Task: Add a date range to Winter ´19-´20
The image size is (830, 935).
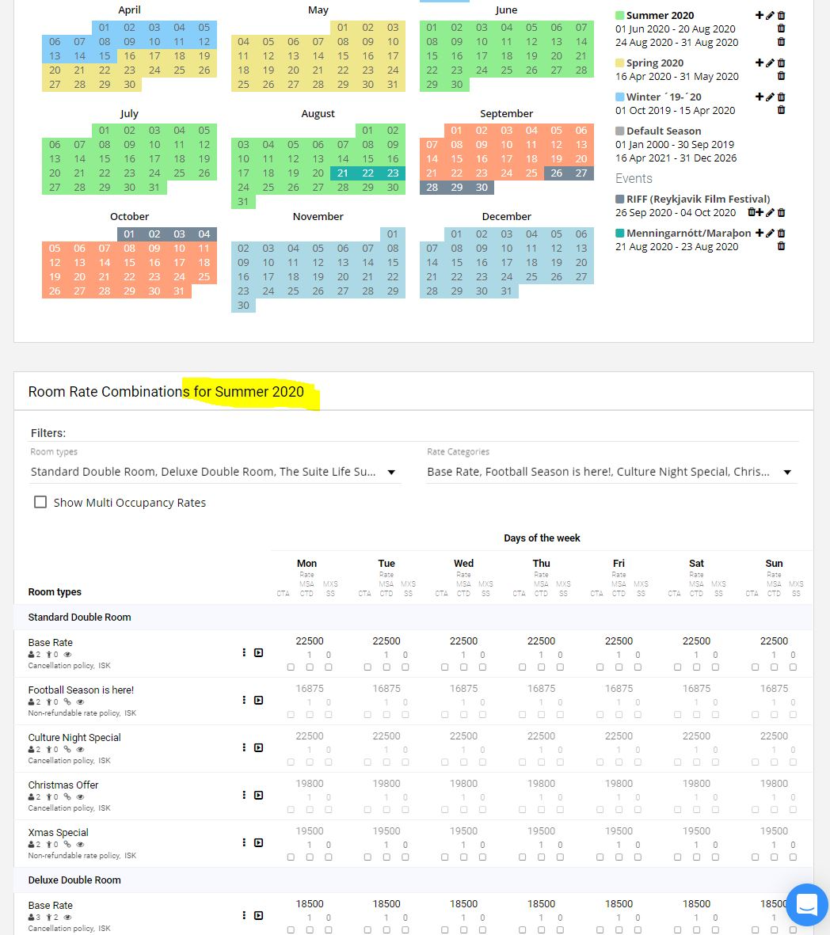Action: tap(759, 97)
